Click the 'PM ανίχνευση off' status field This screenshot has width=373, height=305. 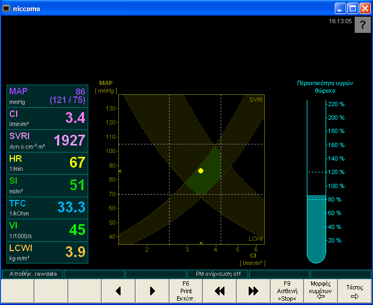point(218,274)
